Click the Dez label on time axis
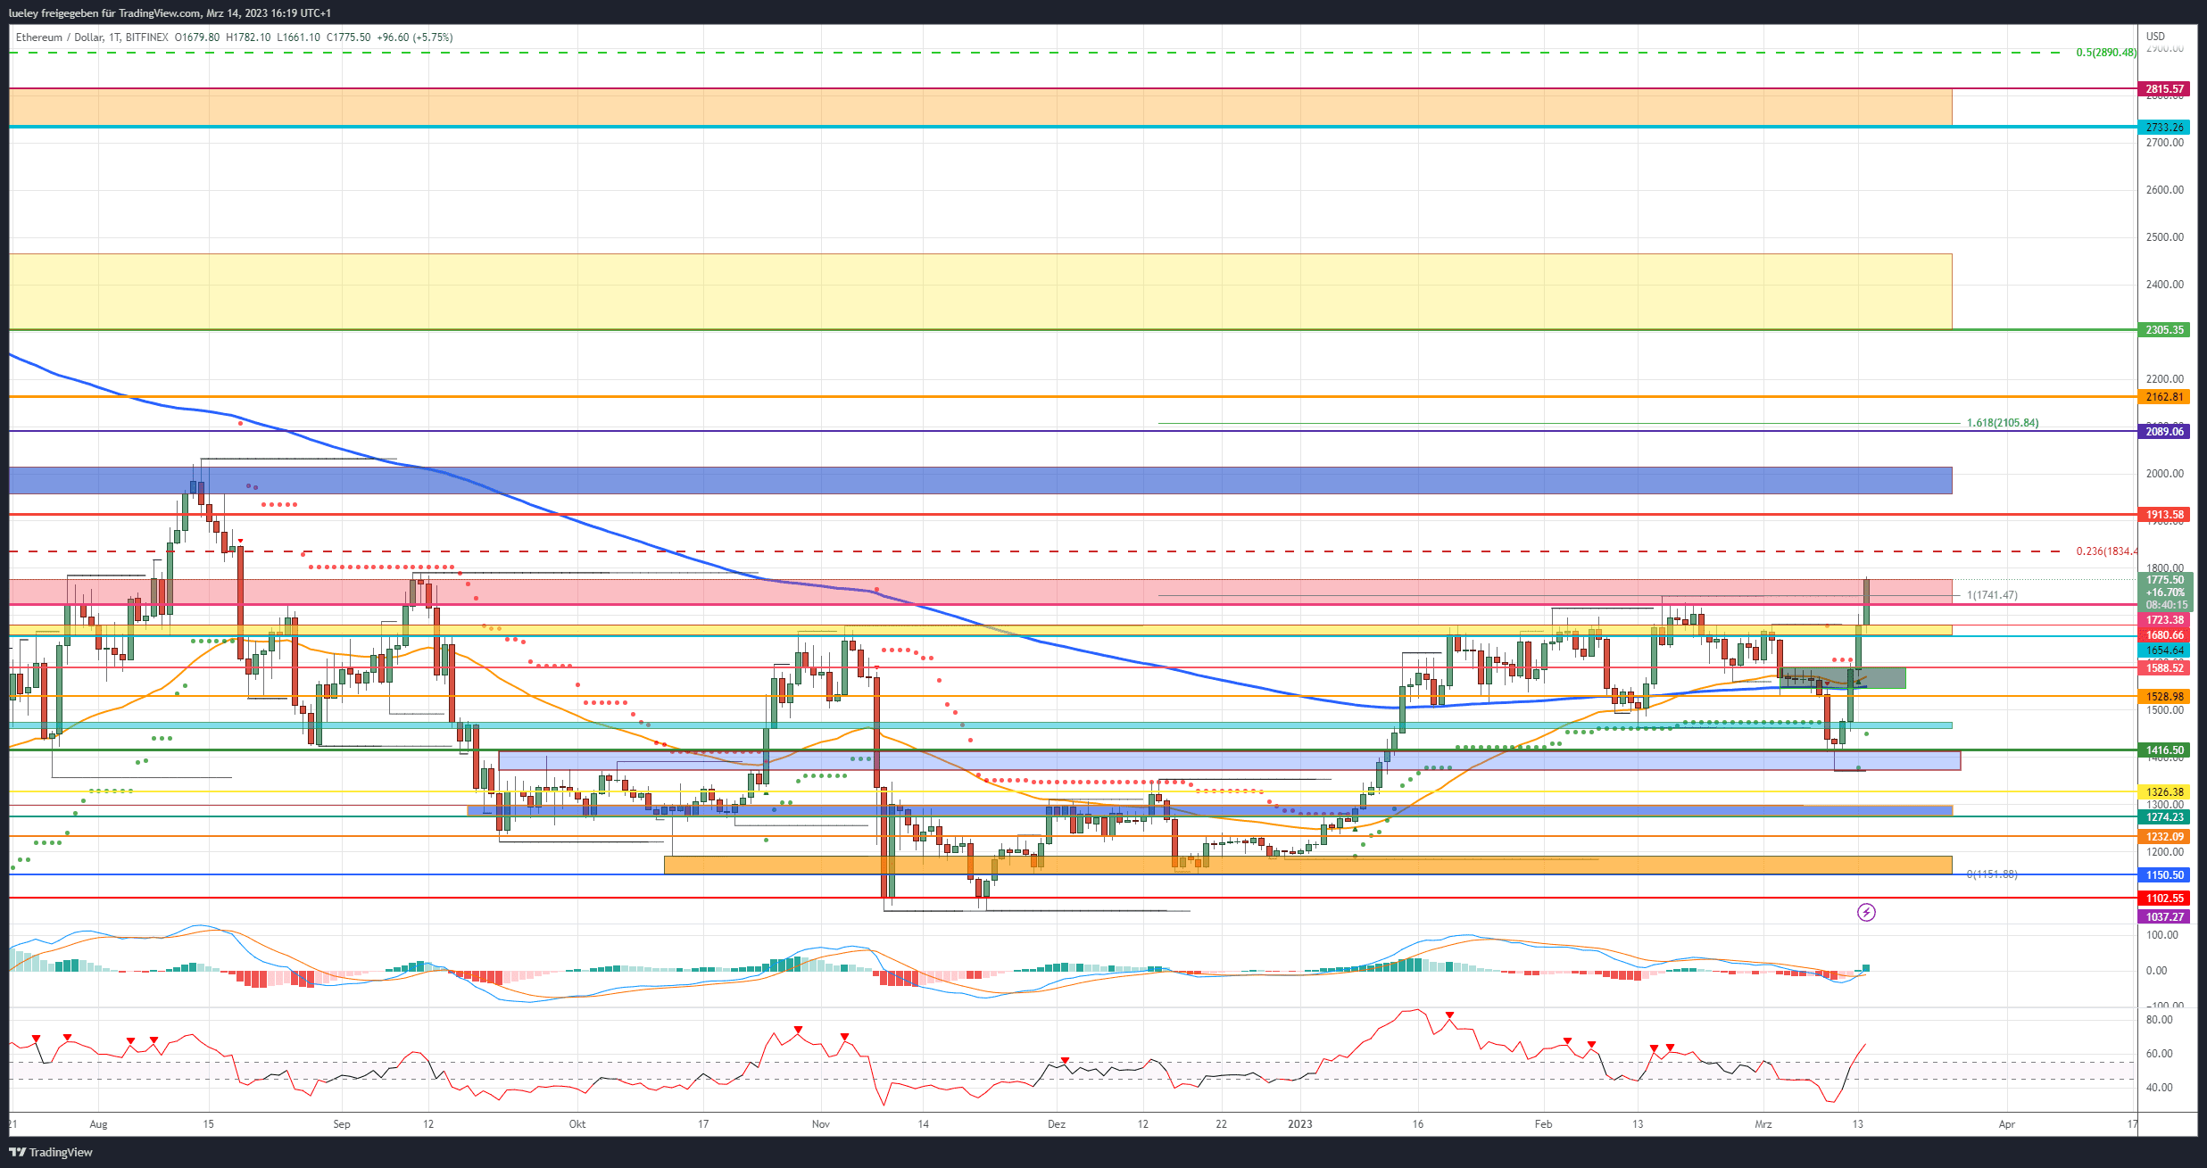Viewport: 2207px width, 1168px height. point(1057,1124)
